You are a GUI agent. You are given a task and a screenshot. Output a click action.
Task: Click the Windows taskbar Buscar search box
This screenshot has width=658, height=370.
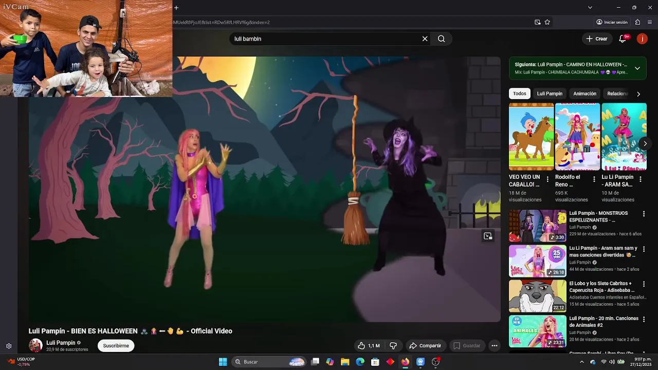tap(269, 362)
